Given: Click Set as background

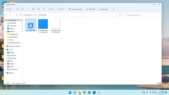Looking at the screenshot, I should tap(76, 9).
